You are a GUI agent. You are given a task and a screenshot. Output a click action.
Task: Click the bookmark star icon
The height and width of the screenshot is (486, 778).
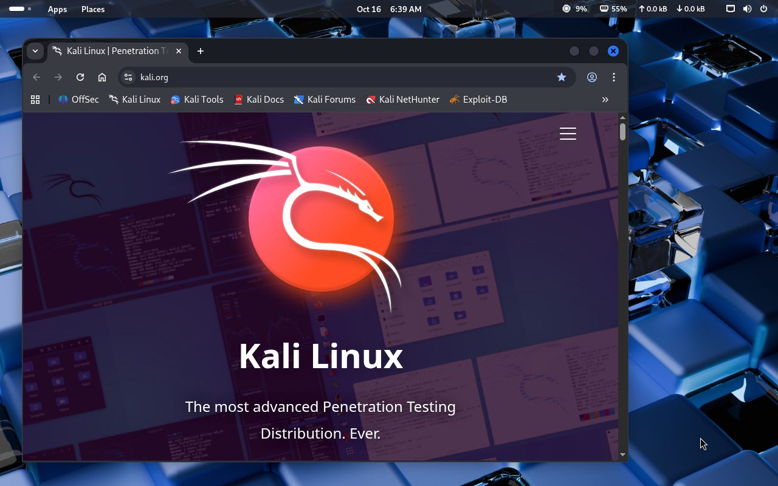tap(562, 77)
